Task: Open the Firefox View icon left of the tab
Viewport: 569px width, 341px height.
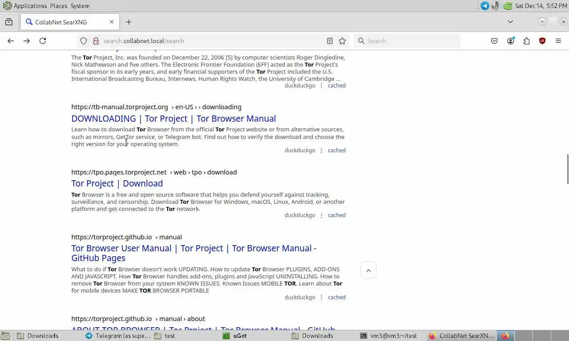Action: [x=9, y=22]
